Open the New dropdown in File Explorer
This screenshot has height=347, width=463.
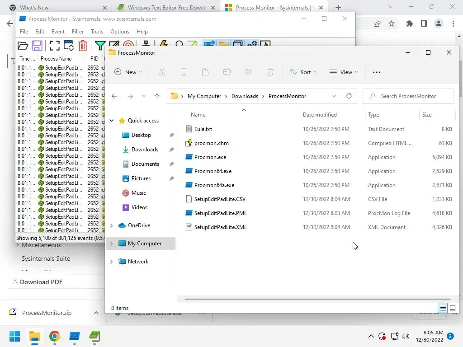[x=128, y=72]
